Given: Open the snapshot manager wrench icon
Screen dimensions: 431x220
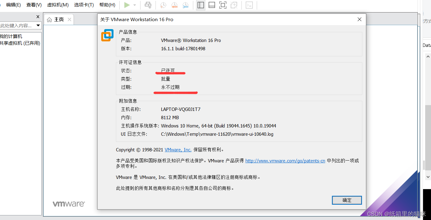Looking at the screenshot, I should pos(185,5).
